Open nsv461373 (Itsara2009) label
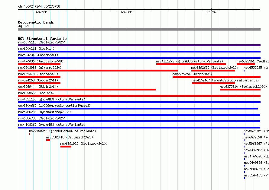This screenshot has width=269, height=190. [38, 74]
